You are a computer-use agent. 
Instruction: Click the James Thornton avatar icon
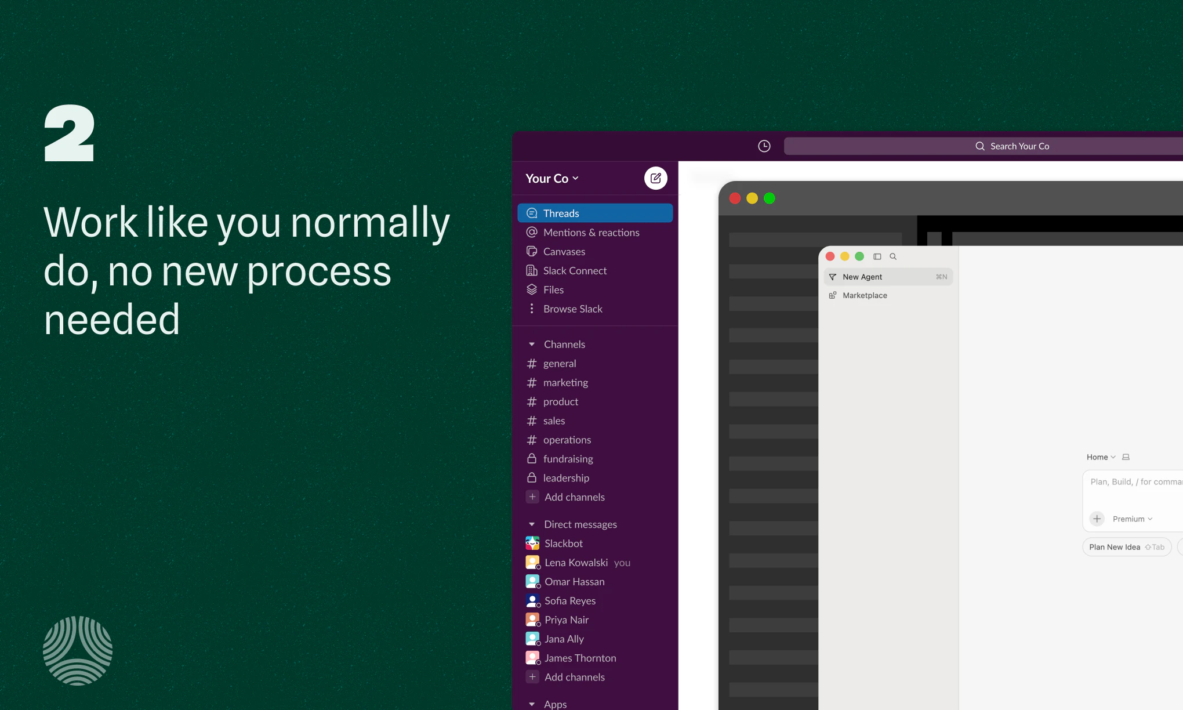(532, 658)
